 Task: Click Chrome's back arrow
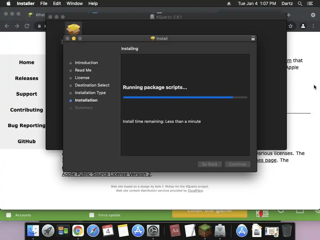[7, 26]
